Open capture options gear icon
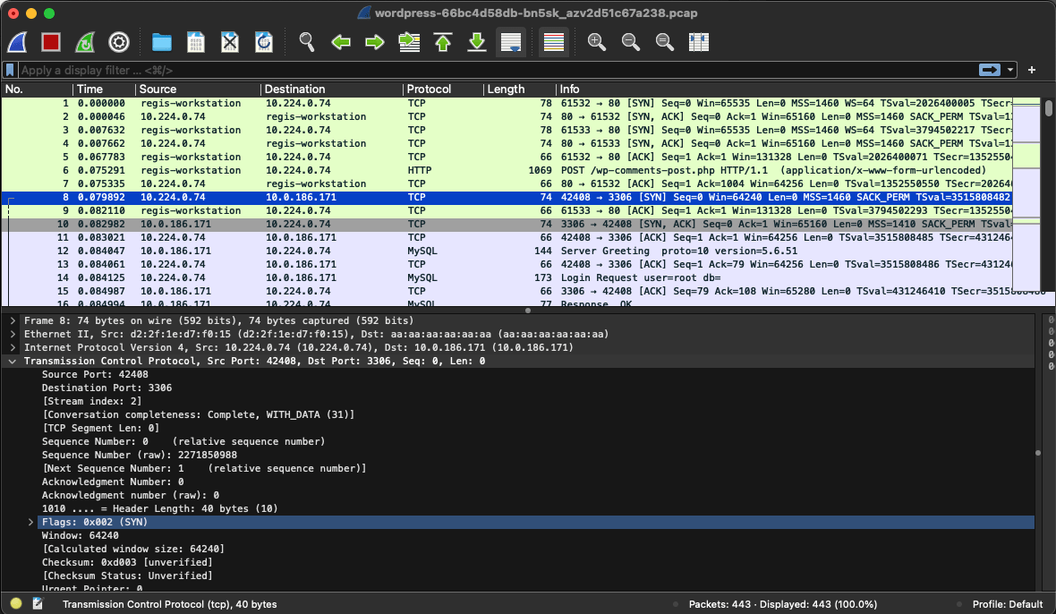1056x614 pixels. tap(119, 42)
